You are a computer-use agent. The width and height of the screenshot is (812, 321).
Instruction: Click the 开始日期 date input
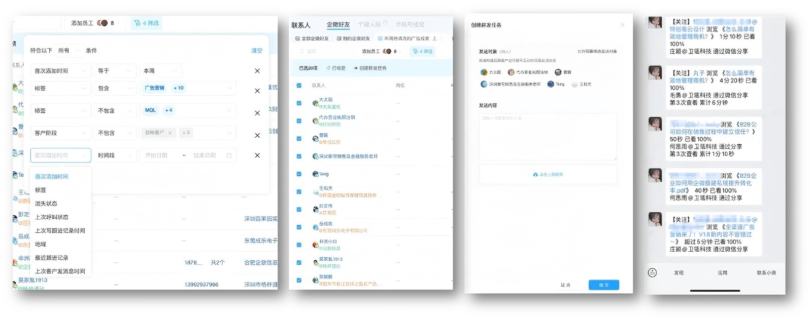click(157, 155)
